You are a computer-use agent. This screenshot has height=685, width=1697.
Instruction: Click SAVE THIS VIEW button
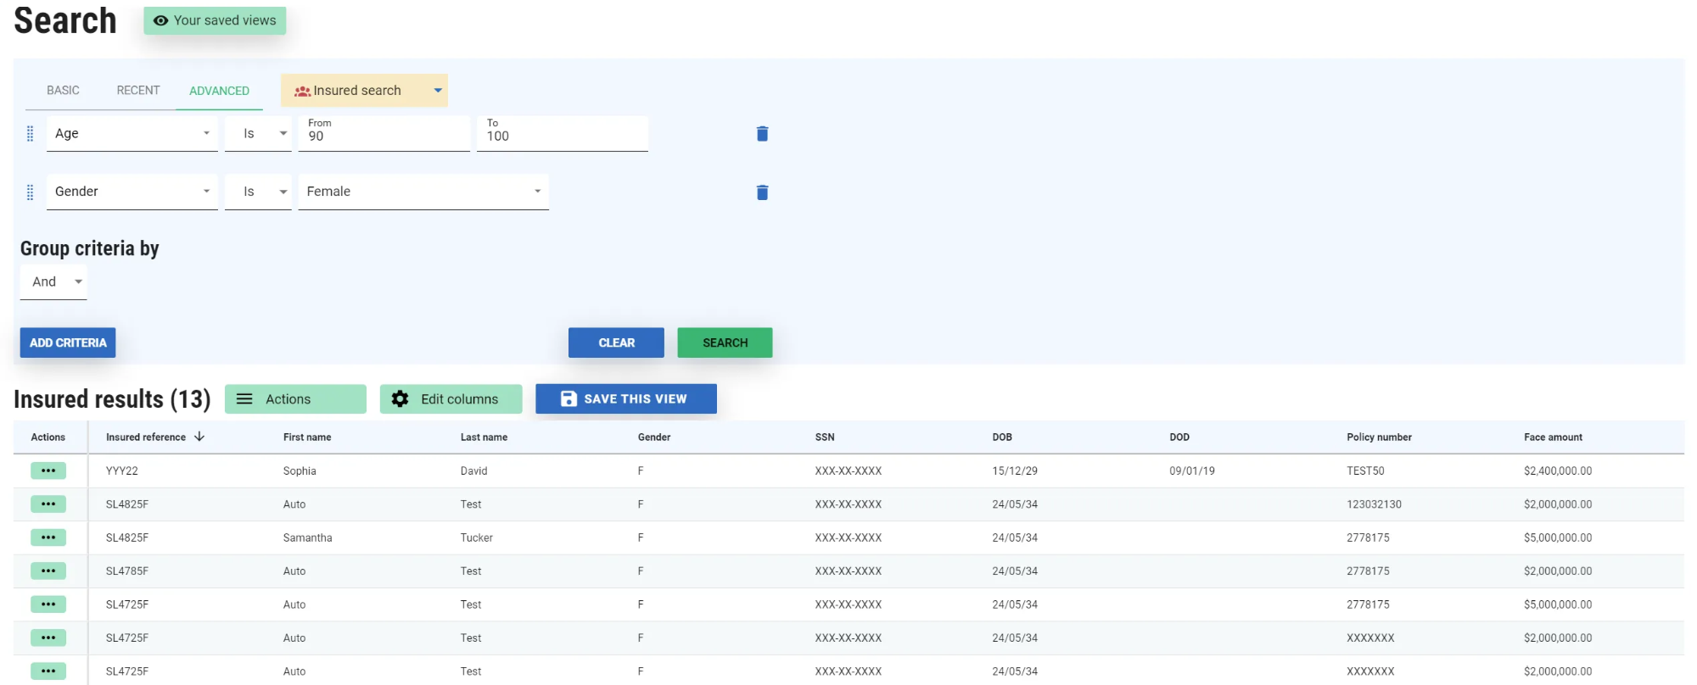tap(625, 398)
